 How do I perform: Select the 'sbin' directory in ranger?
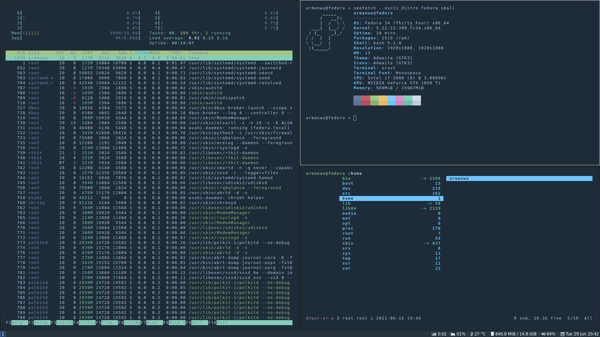point(391,243)
